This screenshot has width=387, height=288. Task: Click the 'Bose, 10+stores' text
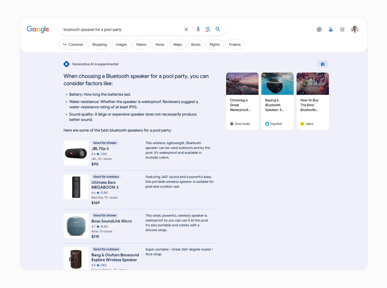pos(102,231)
